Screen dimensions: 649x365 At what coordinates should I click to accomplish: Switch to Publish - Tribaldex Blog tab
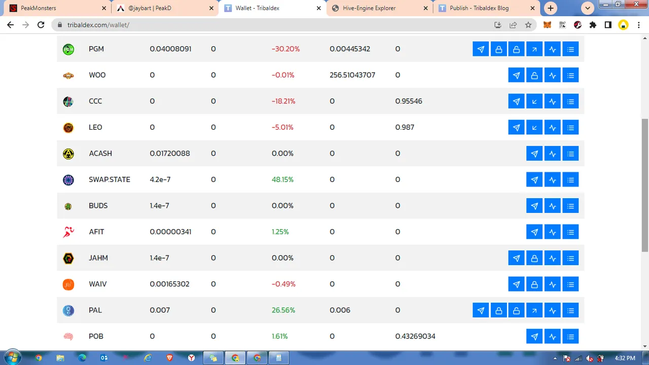pyautogui.click(x=486, y=8)
